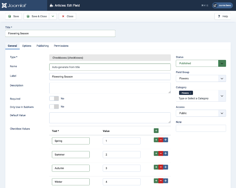Edit the Summer text field
236x188 pixels.
pos(71,155)
